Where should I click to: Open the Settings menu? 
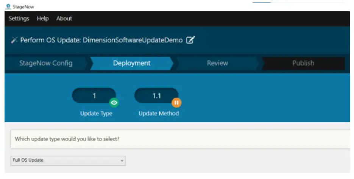pyautogui.click(x=19, y=19)
